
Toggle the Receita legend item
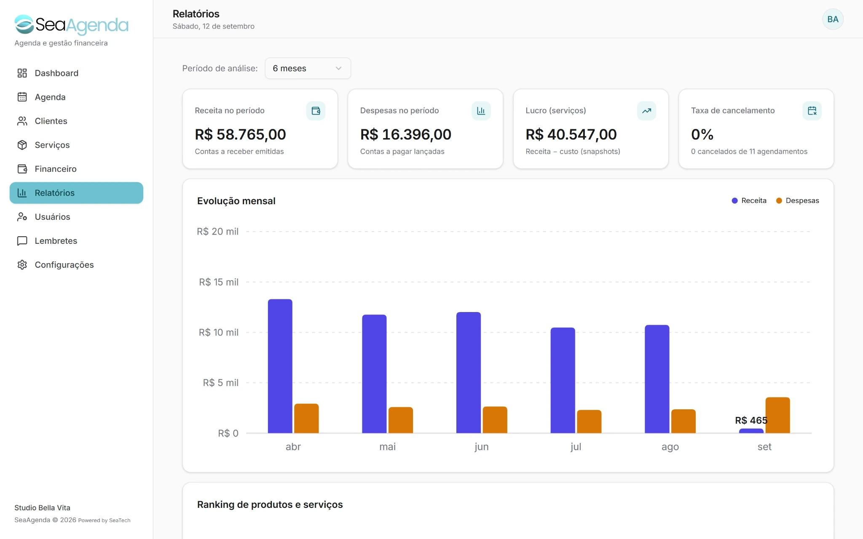point(749,200)
